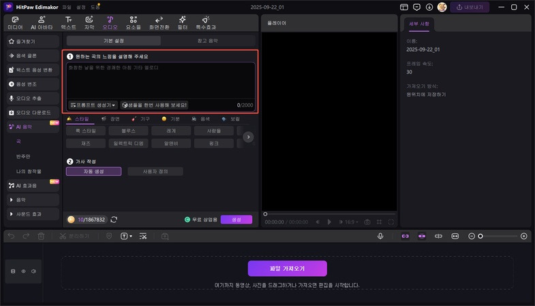Viewport: 535px width, 306px height.
Task: Click the marker shield icon in timeline toolbar
Action: pyautogui.click(x=109, y=236)
